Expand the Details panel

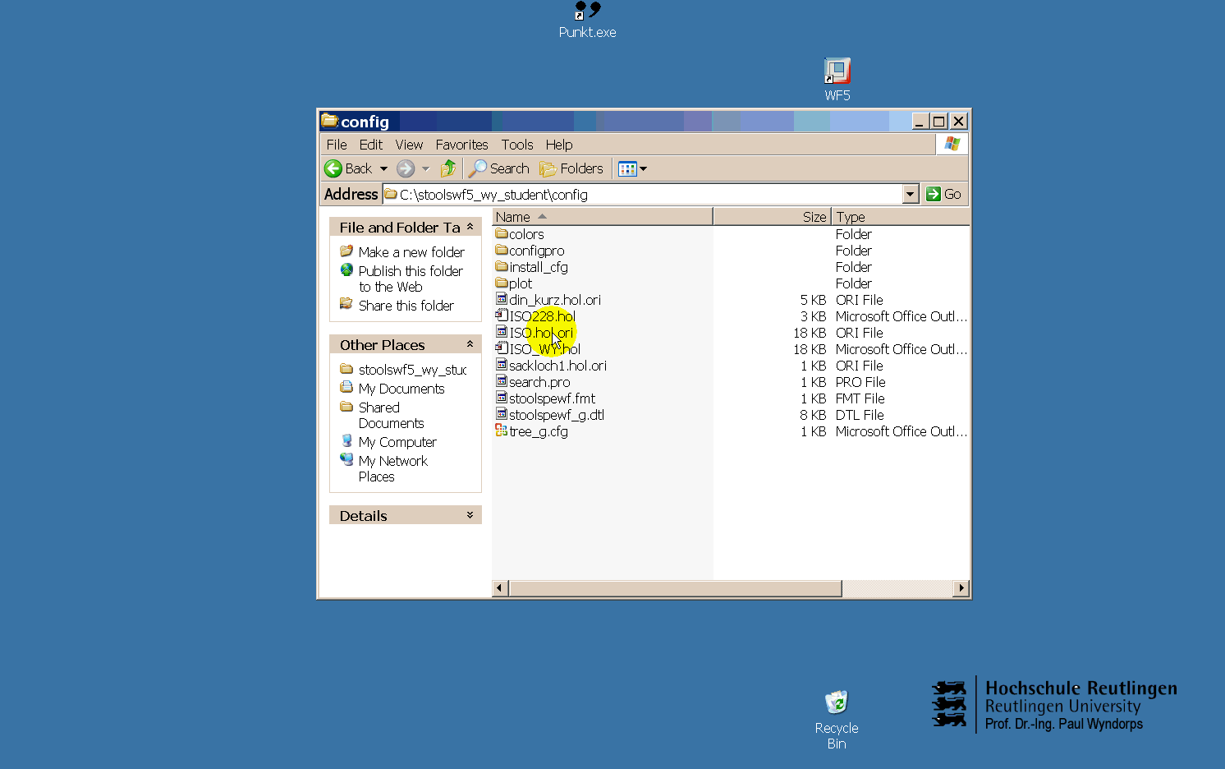coord(470,515)
